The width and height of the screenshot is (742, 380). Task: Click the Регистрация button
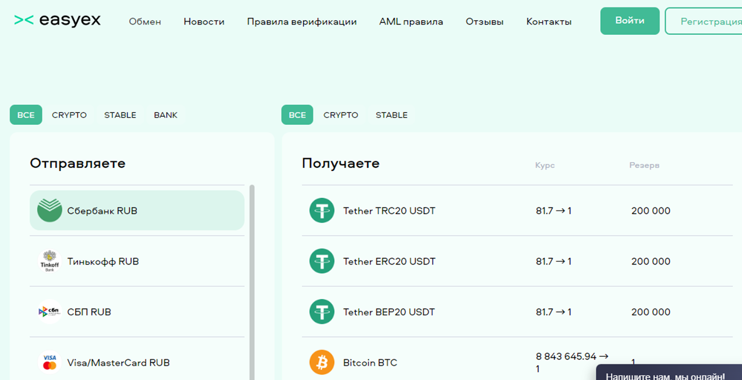coord(704,21)
